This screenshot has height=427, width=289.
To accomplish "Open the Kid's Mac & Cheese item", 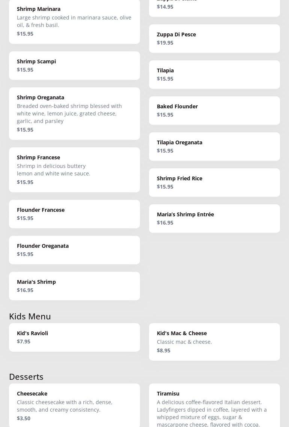I will pos(214,342).
